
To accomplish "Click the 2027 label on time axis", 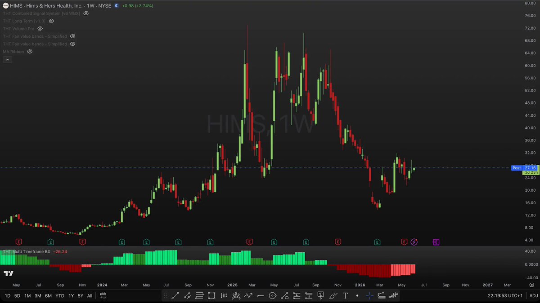I will coord(487,285).
